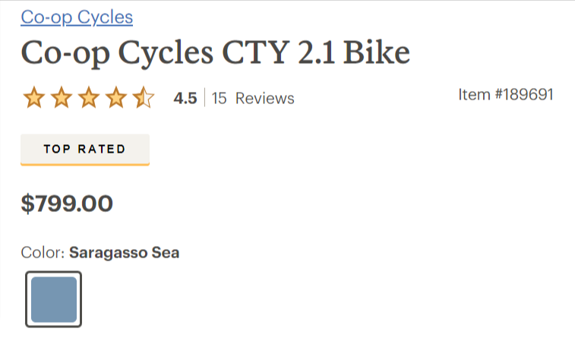Click the Saragasso Sea color name text
This screenshot has width=575, height=338.
124,253
